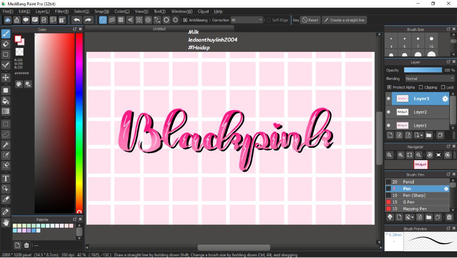Enable circle snap

click(148, 20)
